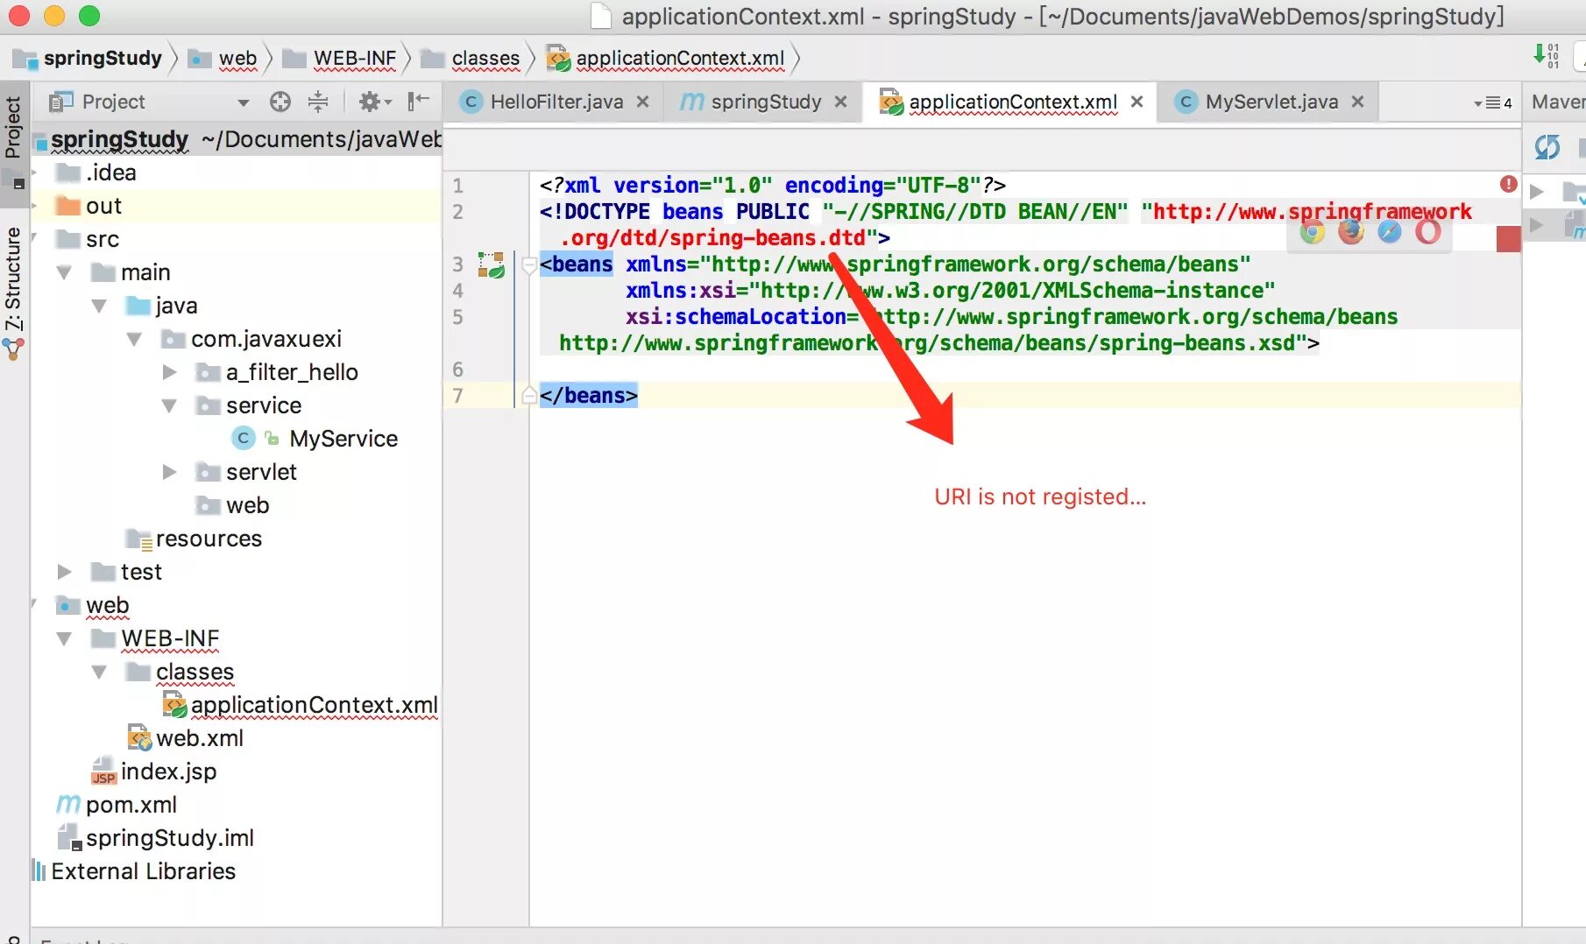The width and height of the screenshot is (1586, 944).
Task: Click the Maven Projects panel header
Action: pyautogui.click(x=1557, y=102)
